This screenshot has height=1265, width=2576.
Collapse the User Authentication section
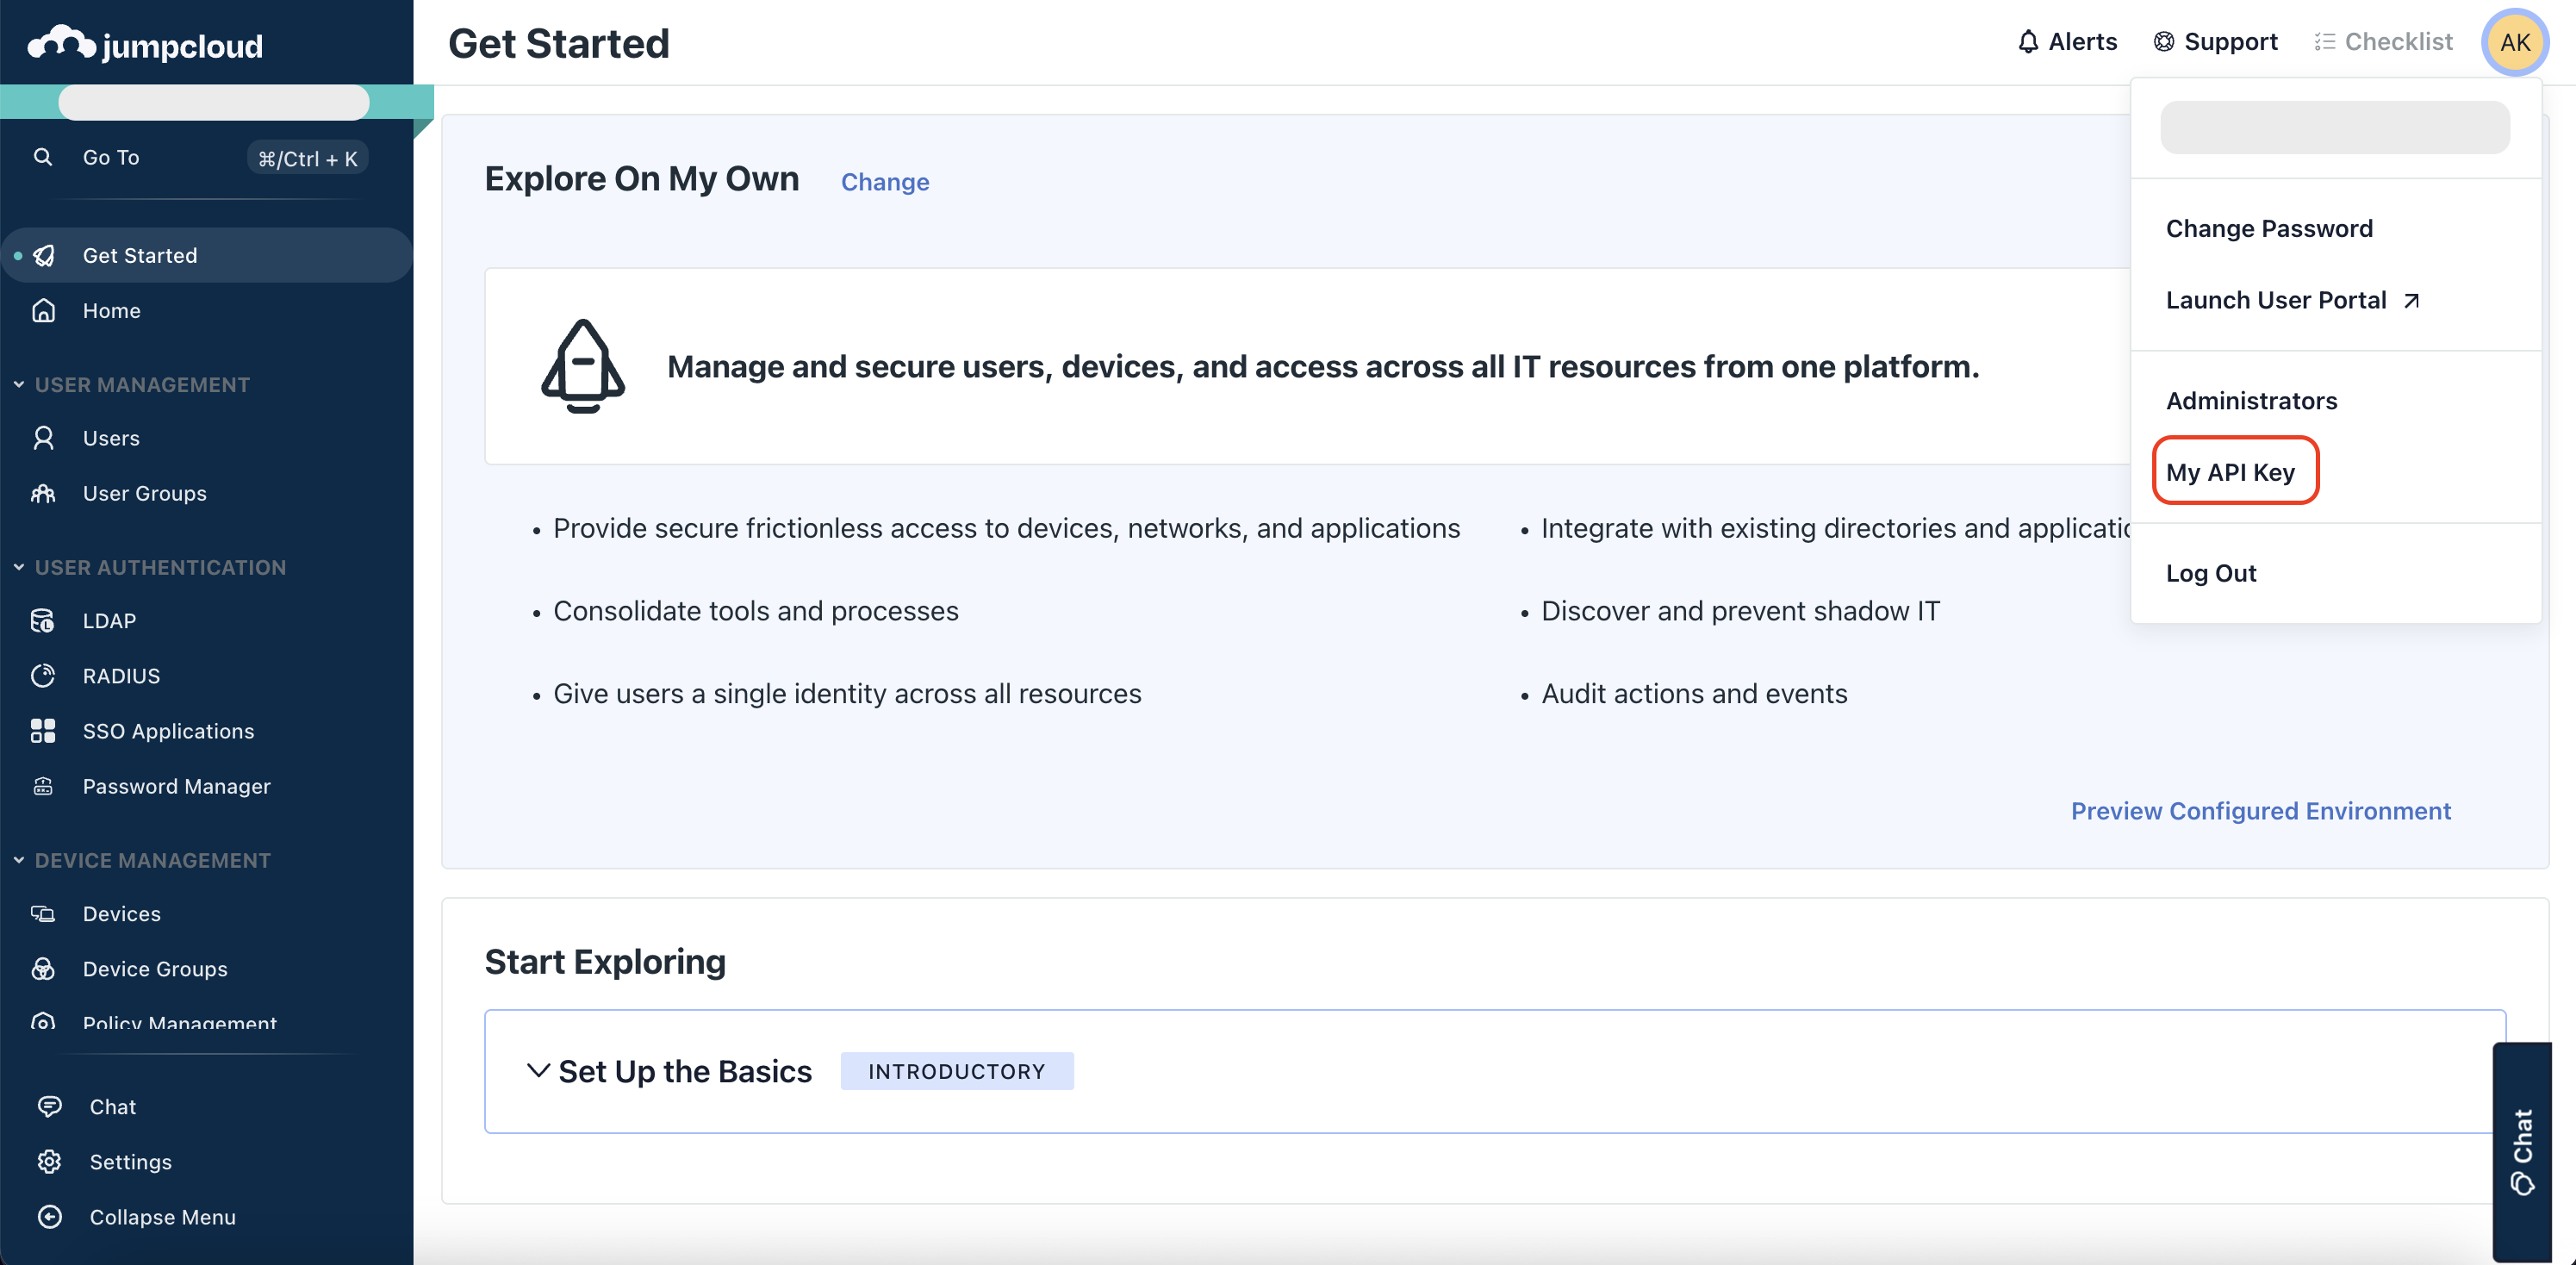pyautogui.click(x=19, y=567)
